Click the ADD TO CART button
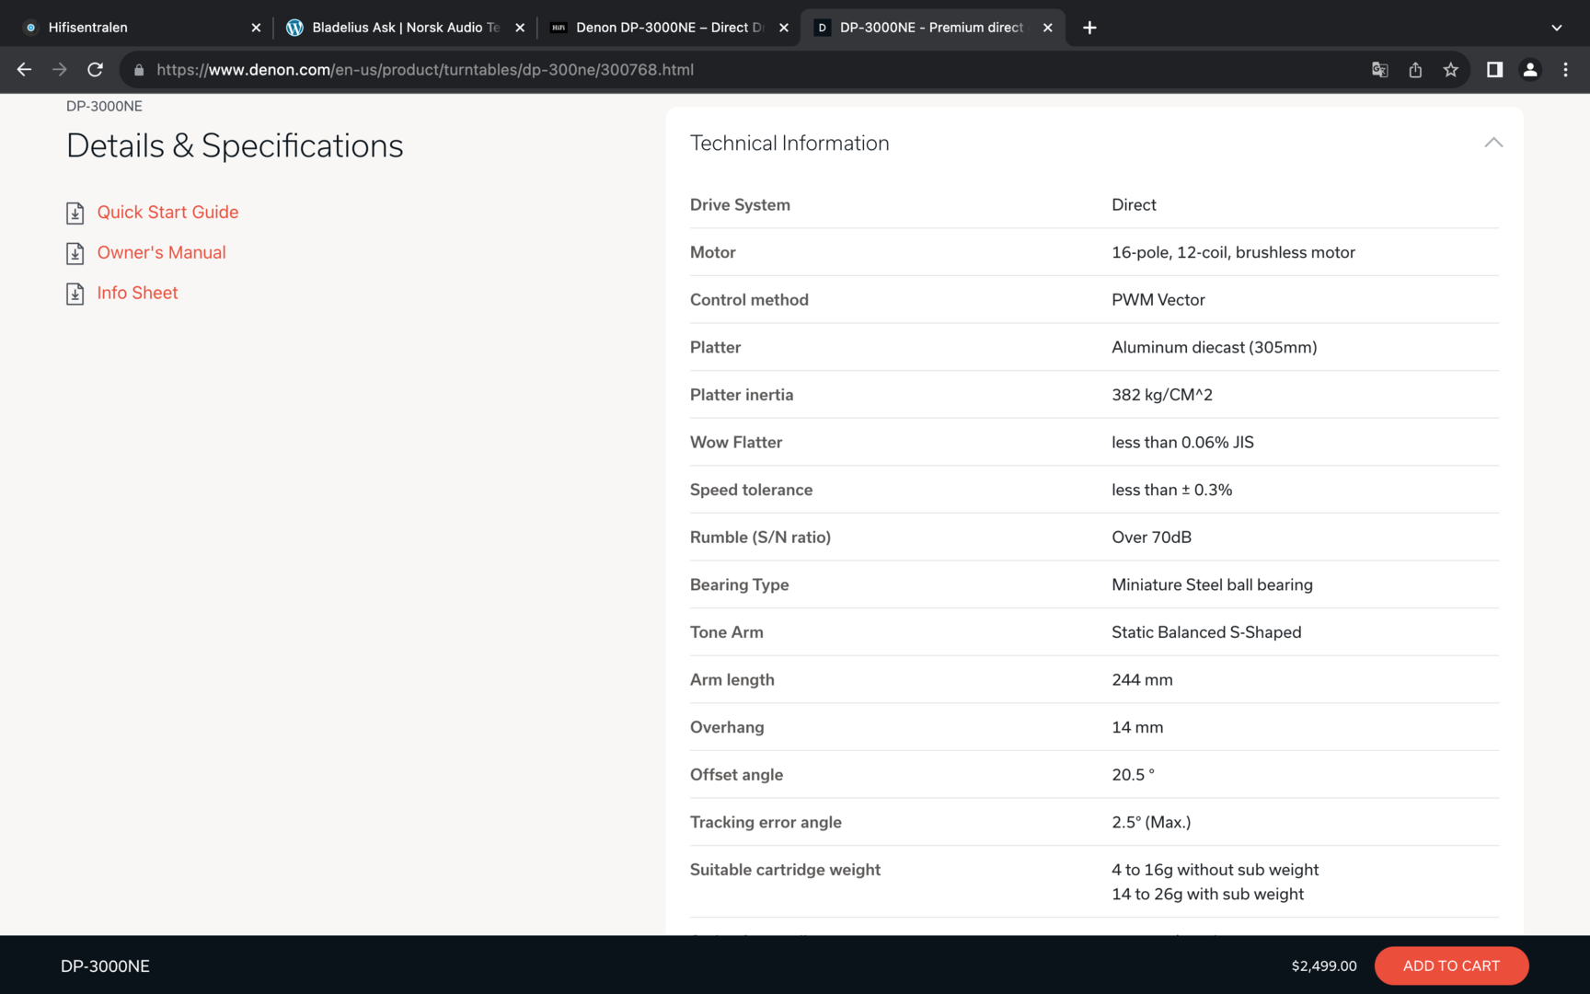The image size is (1590, 994). (1451, 965)
